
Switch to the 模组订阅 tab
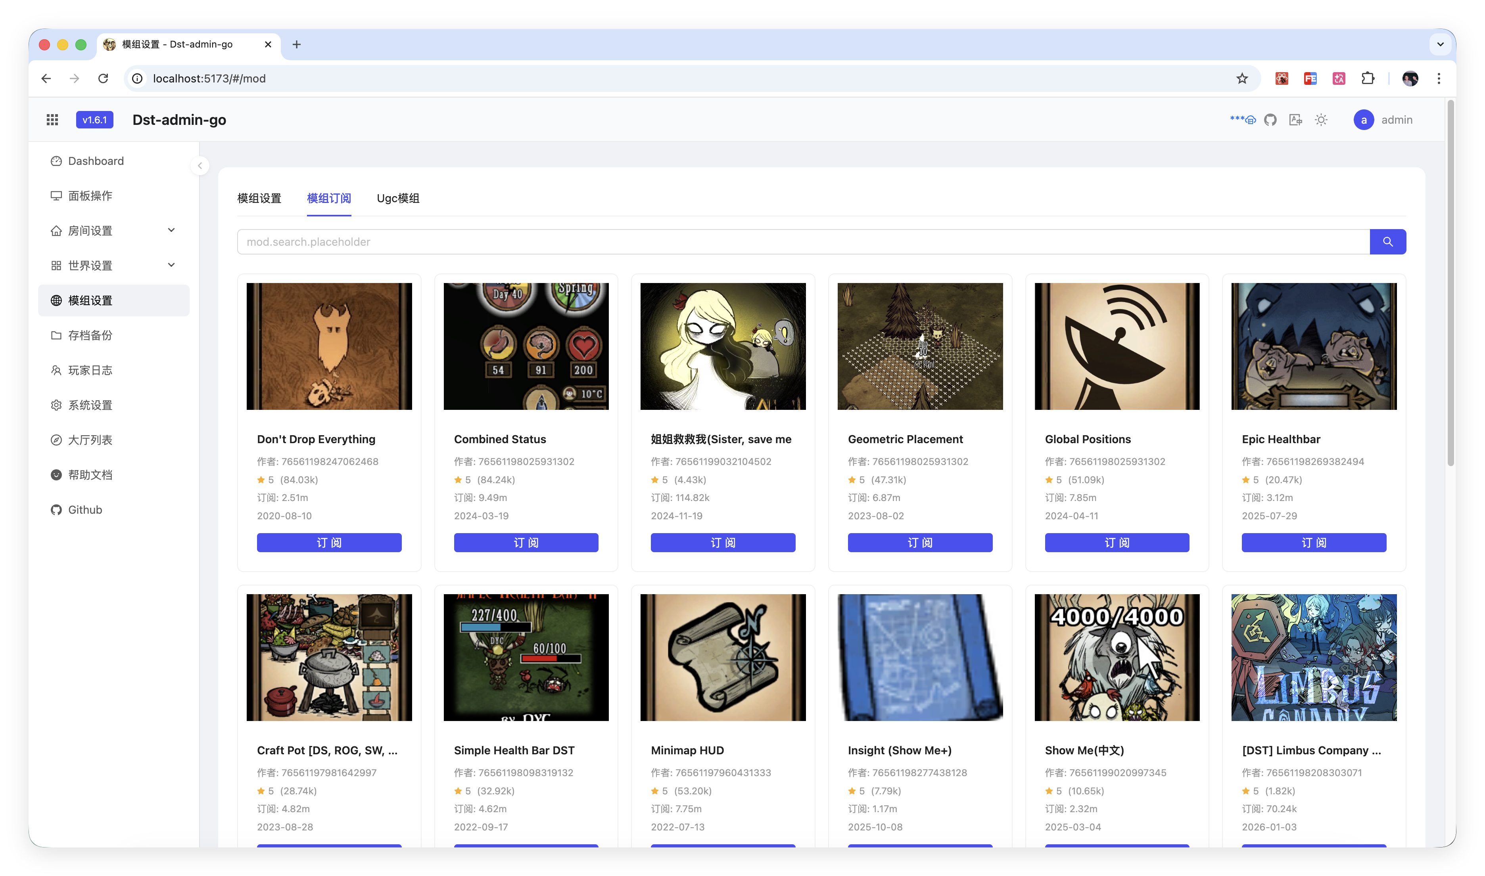pos(329,198)
